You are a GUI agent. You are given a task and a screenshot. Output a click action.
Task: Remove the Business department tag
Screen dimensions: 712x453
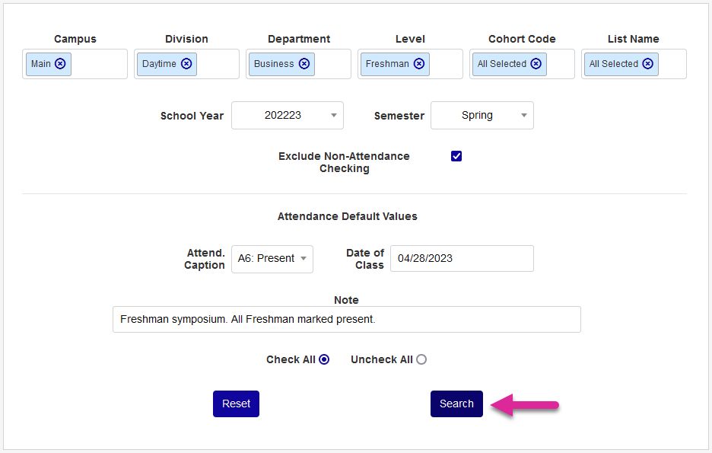pyautogui.click(x=304, y=64)
